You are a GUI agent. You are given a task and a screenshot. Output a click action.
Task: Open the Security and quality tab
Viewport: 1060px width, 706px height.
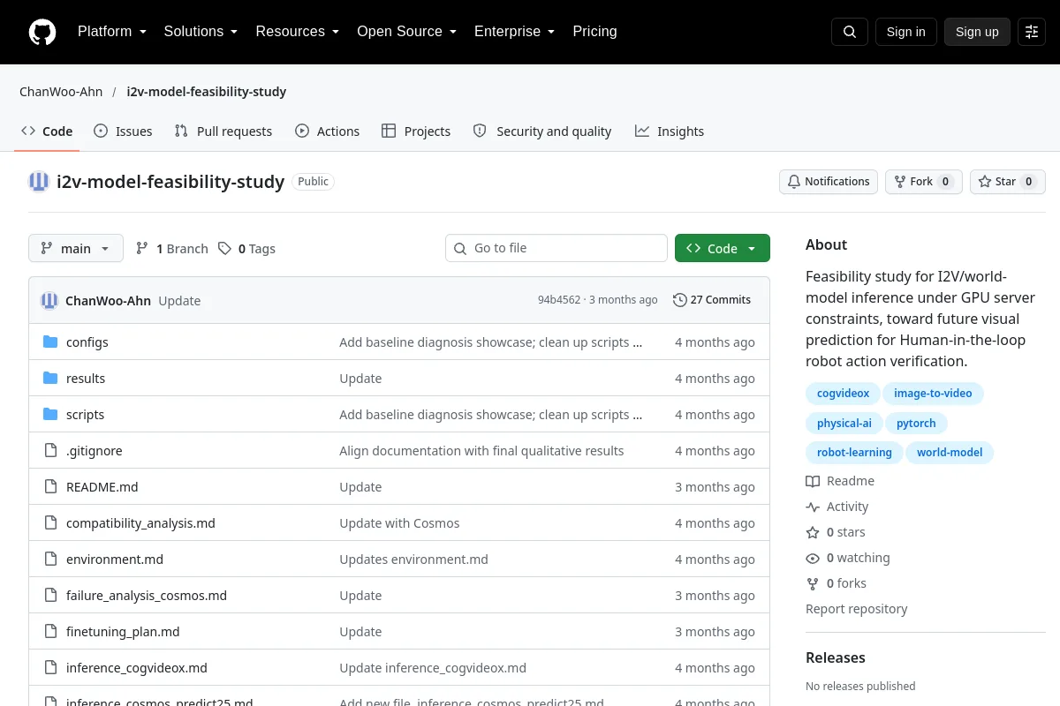click(x=542, y=131)
